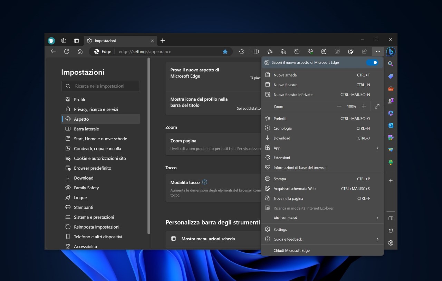Image resolution: width=442 pixels, height=281 pixels.
Task: Open Preferiti from the menu
Action: click(x=322, y=118)
